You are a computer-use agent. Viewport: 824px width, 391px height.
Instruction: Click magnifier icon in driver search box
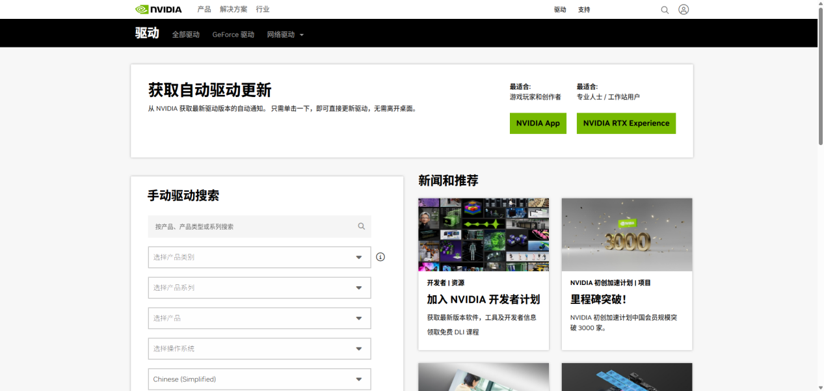click(x=362, y=226)
